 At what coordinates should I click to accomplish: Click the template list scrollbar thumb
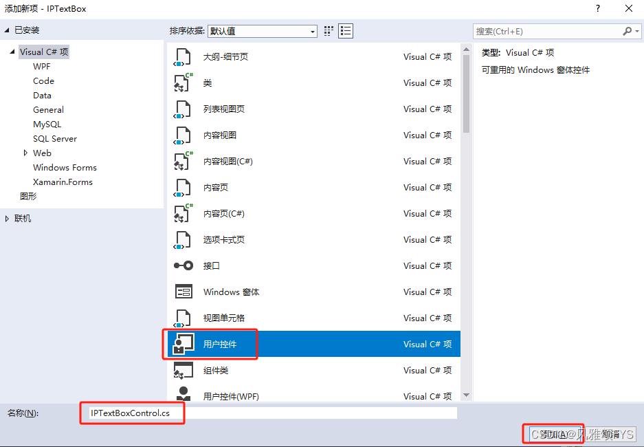[x=466, y=94]
